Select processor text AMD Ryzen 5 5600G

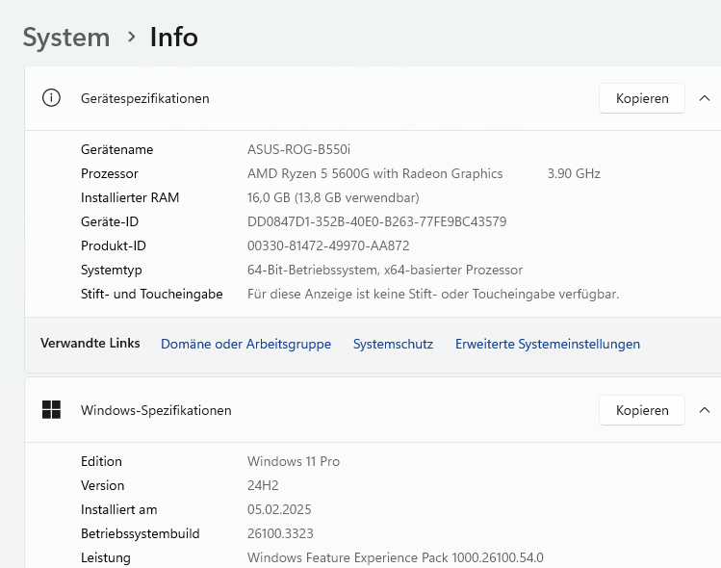tap(309, 174)
